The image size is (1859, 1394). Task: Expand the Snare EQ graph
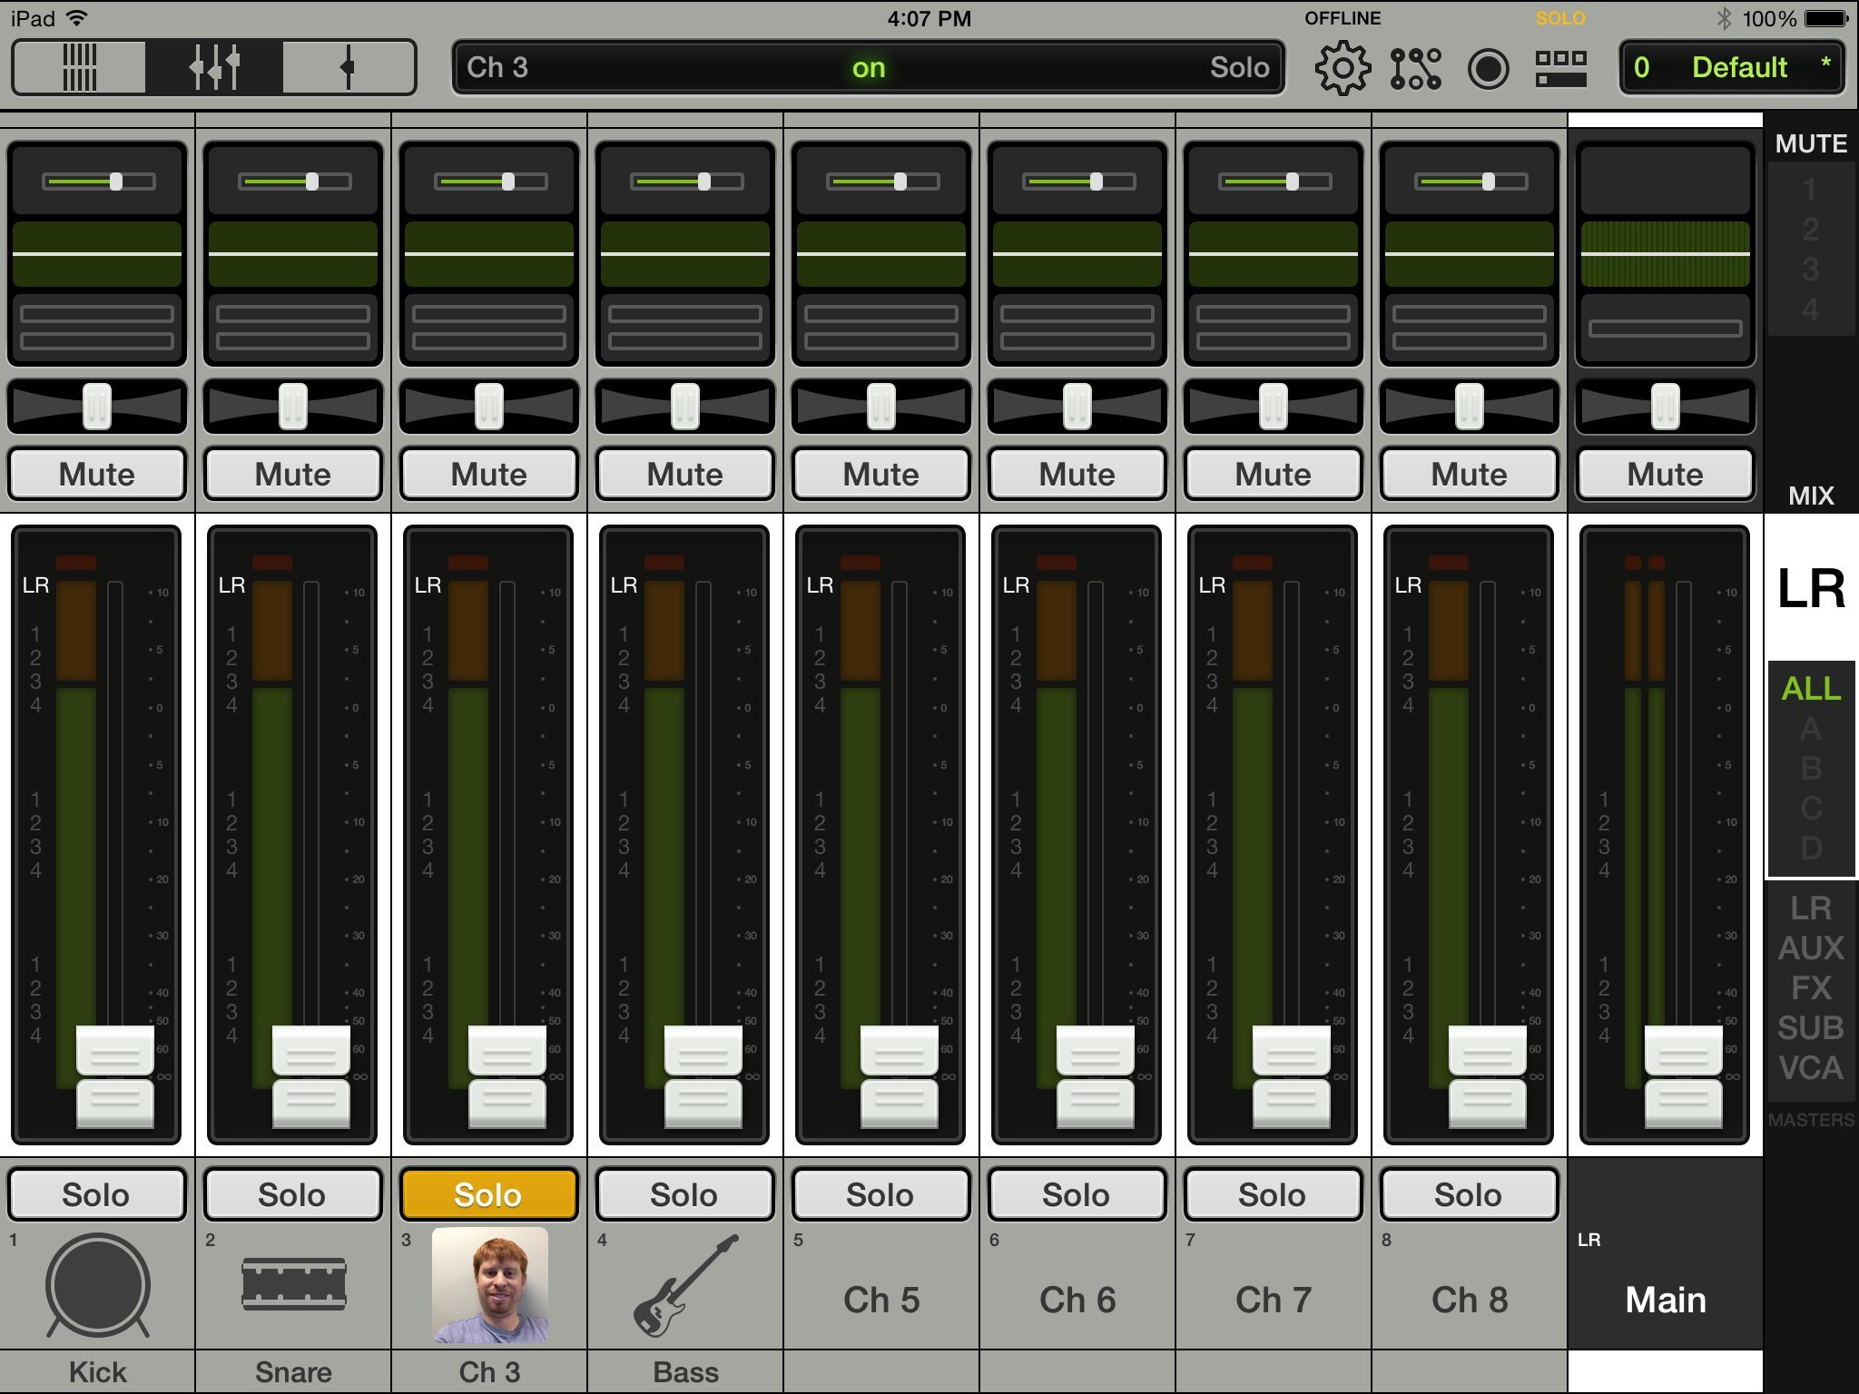pyautogui.click(x=292, y=254)
